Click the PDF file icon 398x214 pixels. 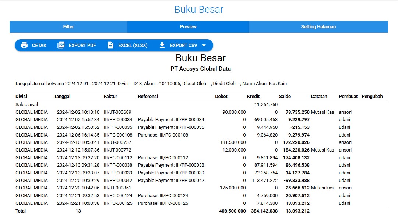pos(61,46)
